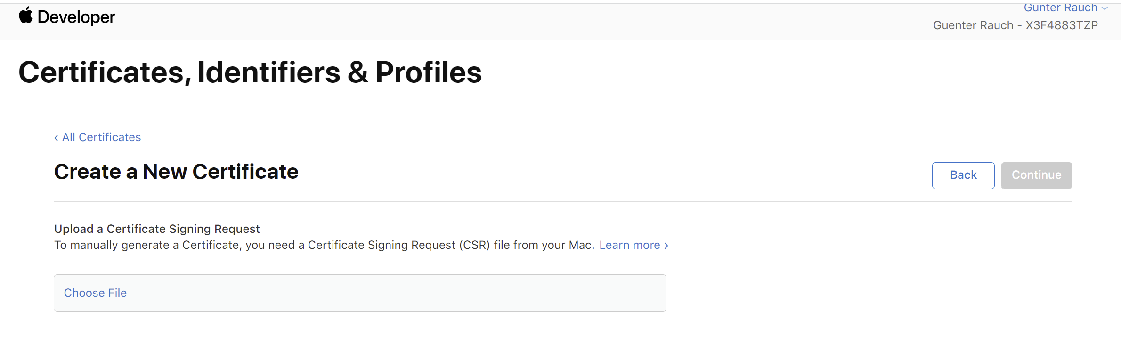The image size is (1121, 350).
Task: Click Upload a Certificate Signing Request label
Action: pos(157,229)
